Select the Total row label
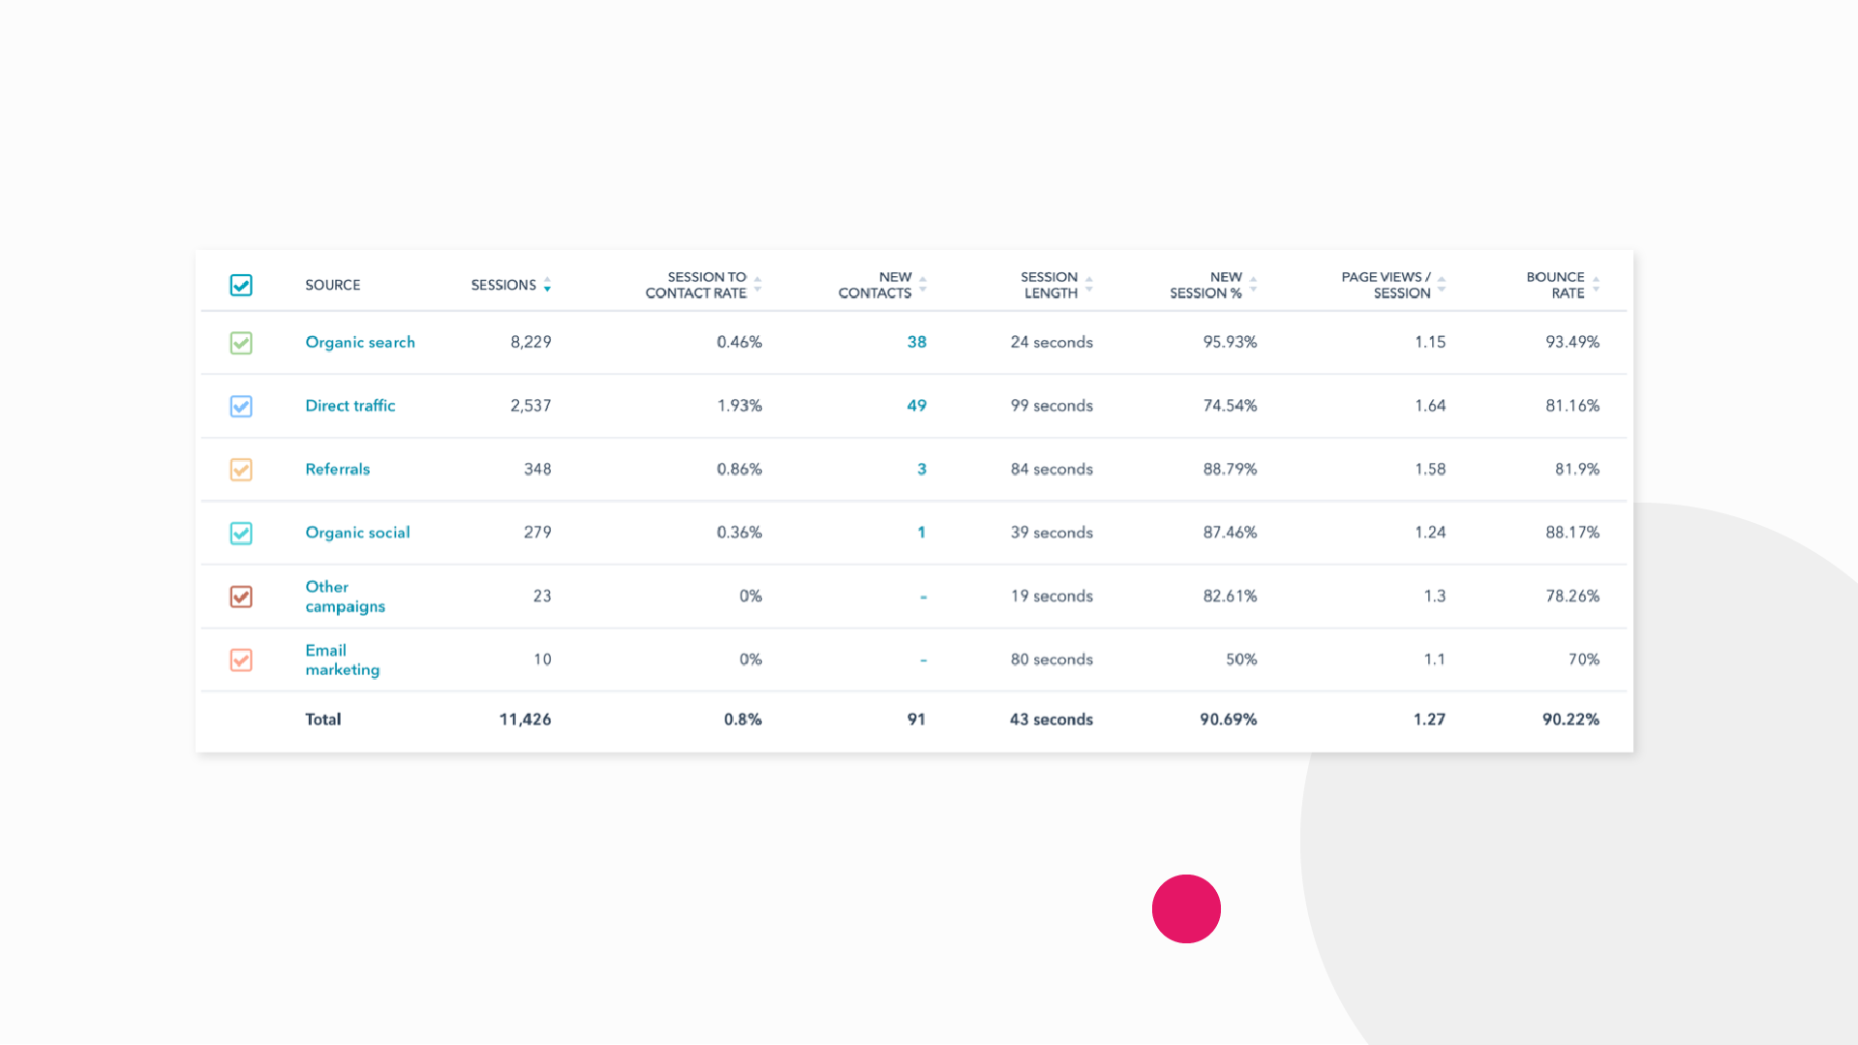Image resolution: width=1858 pixels, height=1045 pixels. pos(323,720)
